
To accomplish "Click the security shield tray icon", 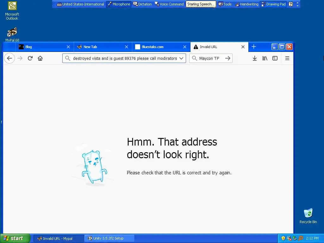I will pyautogui.click(x=283, y=238).
